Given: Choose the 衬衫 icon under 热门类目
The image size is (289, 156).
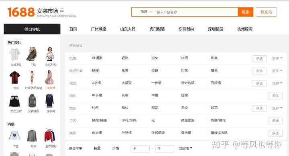Looking at the screenshot, I should coord(15,78).
